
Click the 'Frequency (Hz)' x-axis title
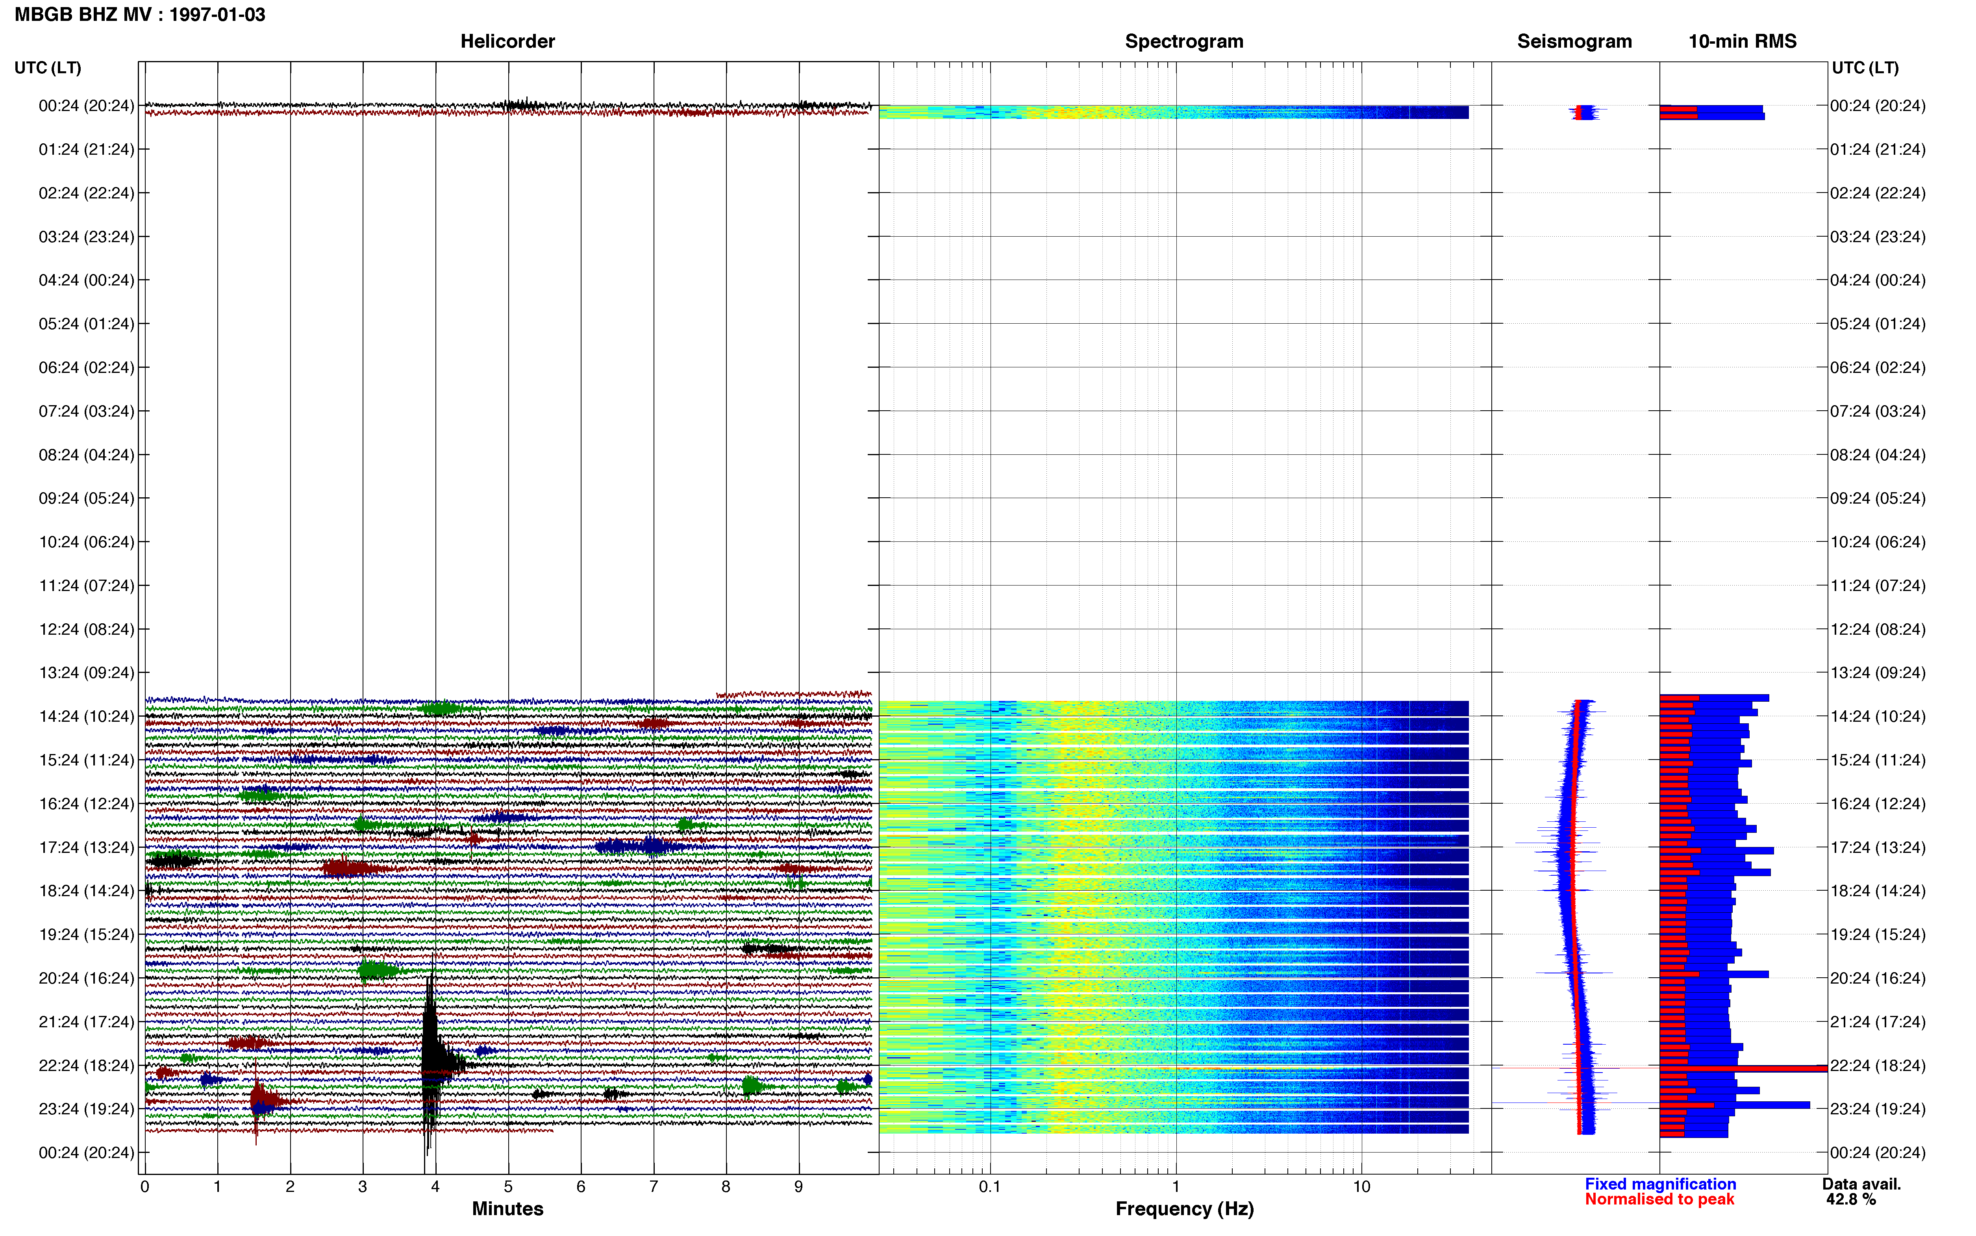tap(1184, 1209)
